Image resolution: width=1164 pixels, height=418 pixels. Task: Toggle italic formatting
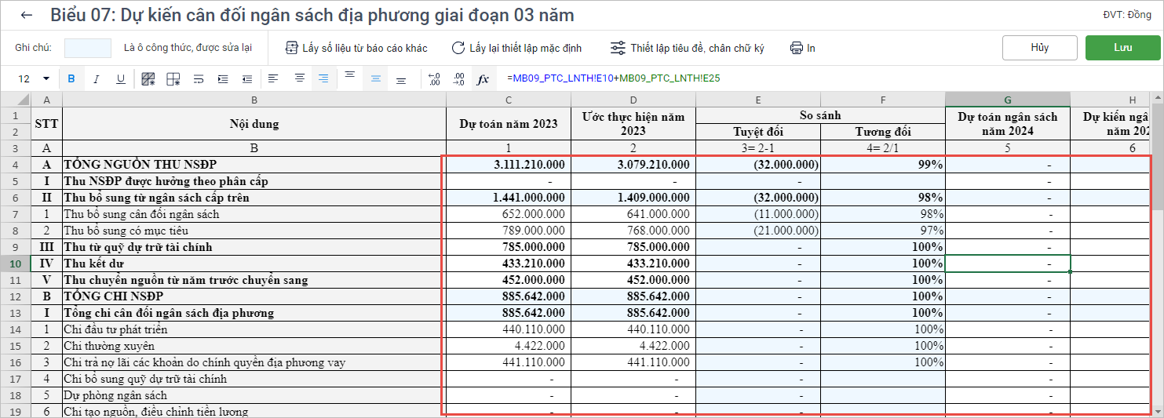click(x=97, y=79)
